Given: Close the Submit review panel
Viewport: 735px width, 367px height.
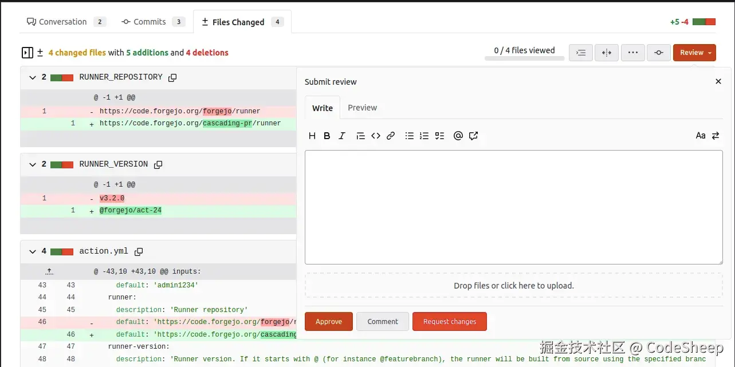Looking at the screenshot, I should click(718, 82).
